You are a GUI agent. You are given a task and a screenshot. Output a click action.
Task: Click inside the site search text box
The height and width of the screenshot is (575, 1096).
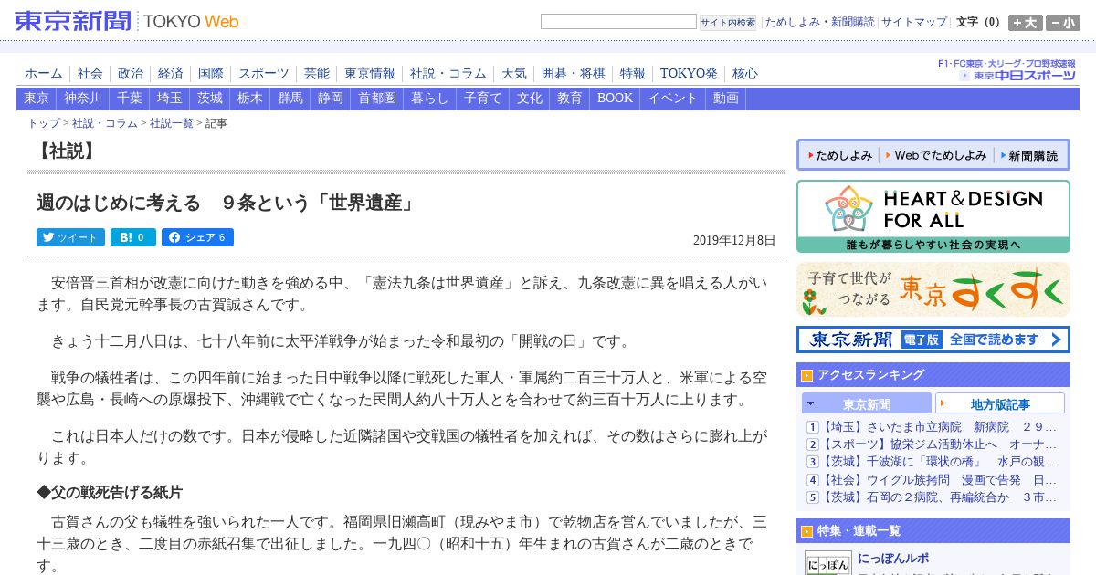(x=618, y=22)
